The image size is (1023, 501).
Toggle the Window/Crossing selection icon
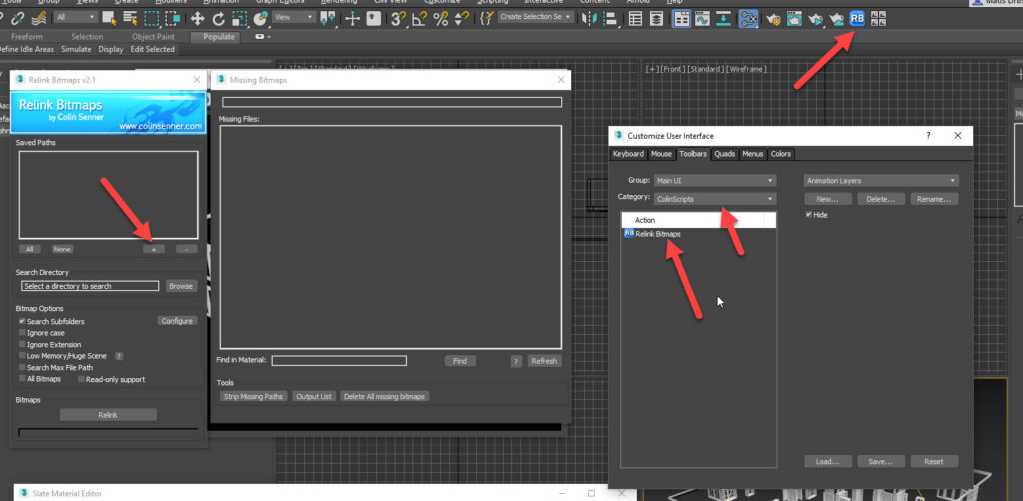(x=172, y=19)
